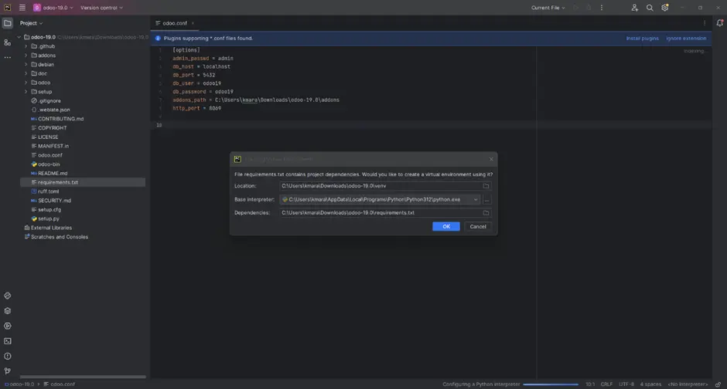Click the Configuring Python interpreter progress bar
This screenshot has width=727, height=389.
coord(551,384)
